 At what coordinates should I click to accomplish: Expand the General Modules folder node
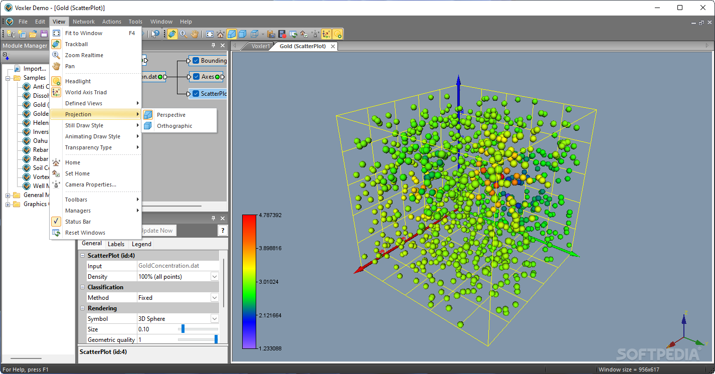tap(8, 196)
